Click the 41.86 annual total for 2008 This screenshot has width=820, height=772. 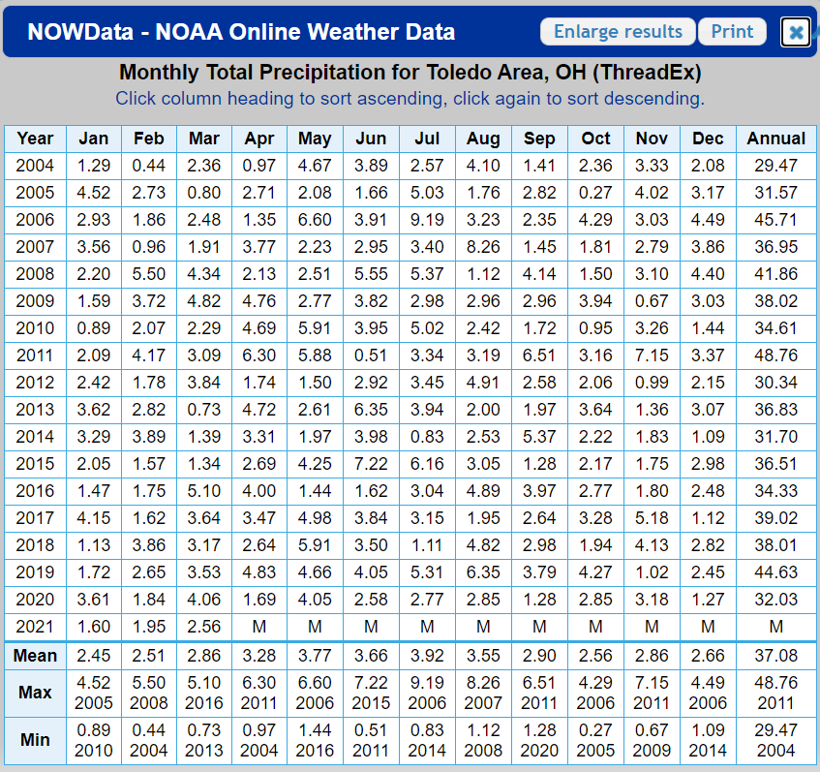click(x=776, y=274)
